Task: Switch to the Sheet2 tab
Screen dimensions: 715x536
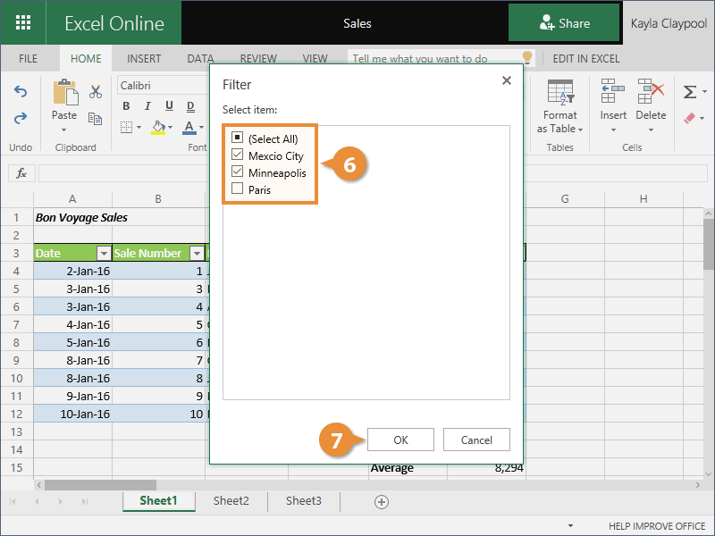Action: (231, 501)
